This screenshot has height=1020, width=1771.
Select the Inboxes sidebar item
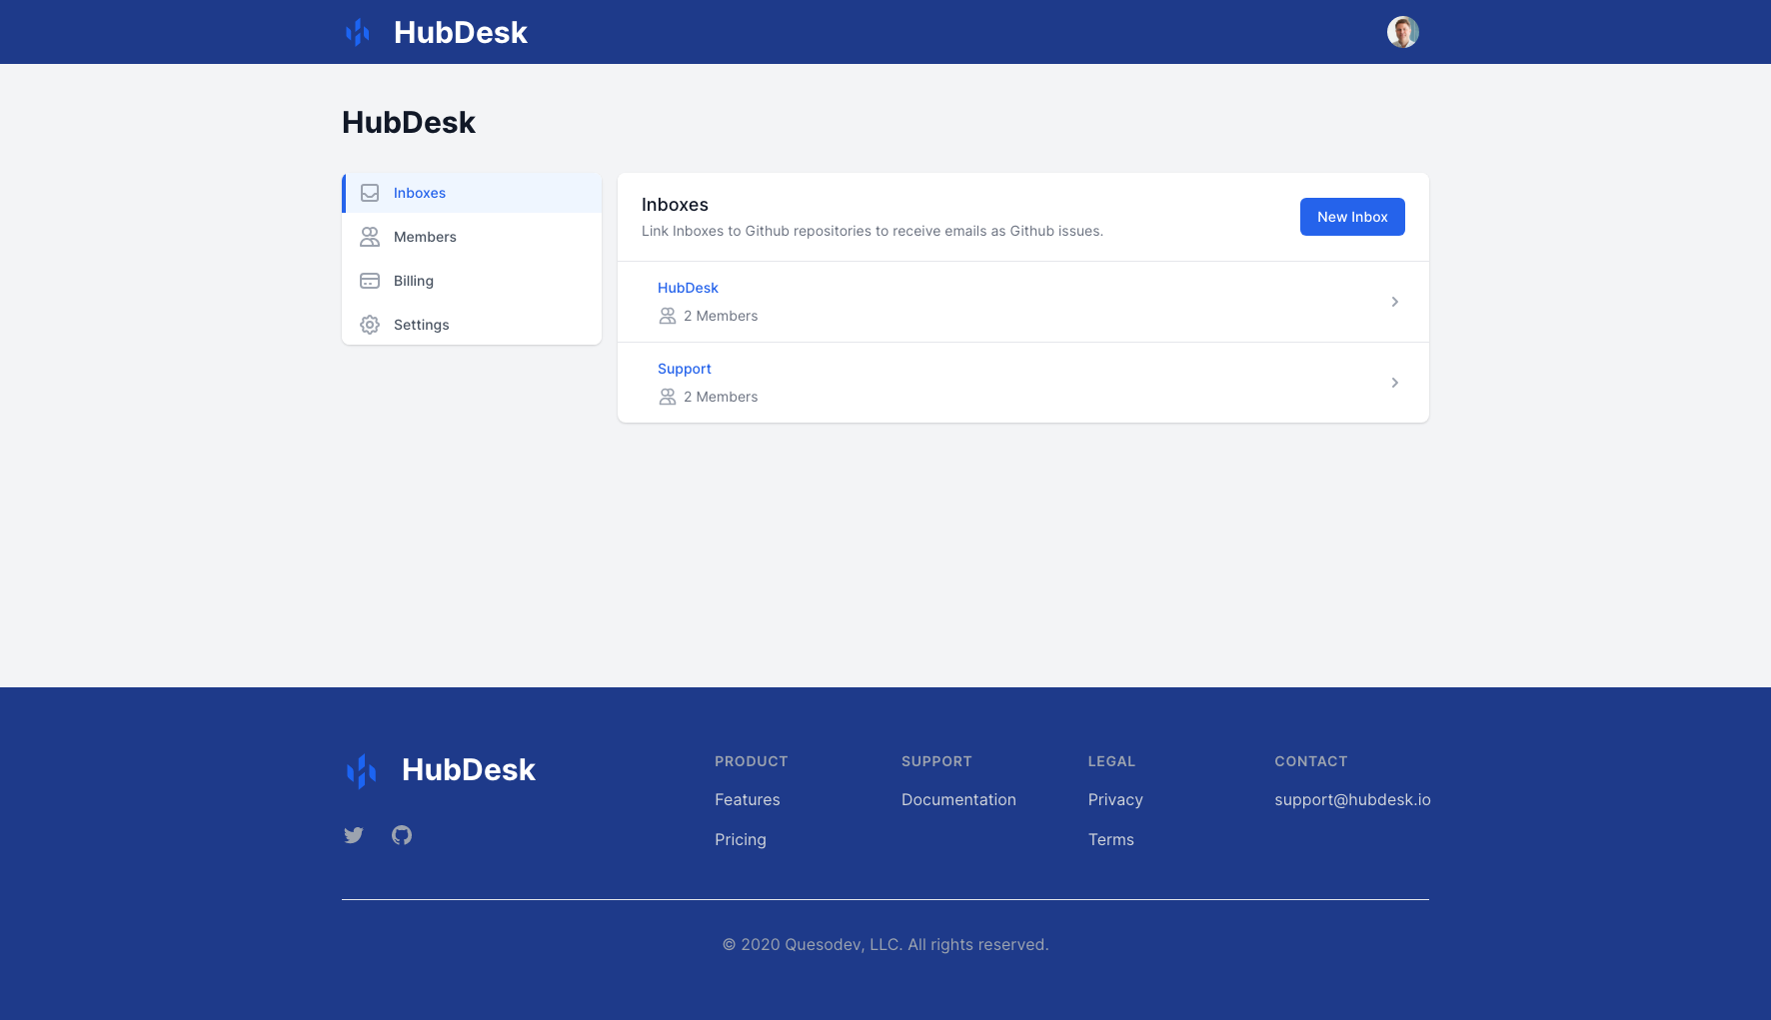pyautogui.click(x=472, y=193)
